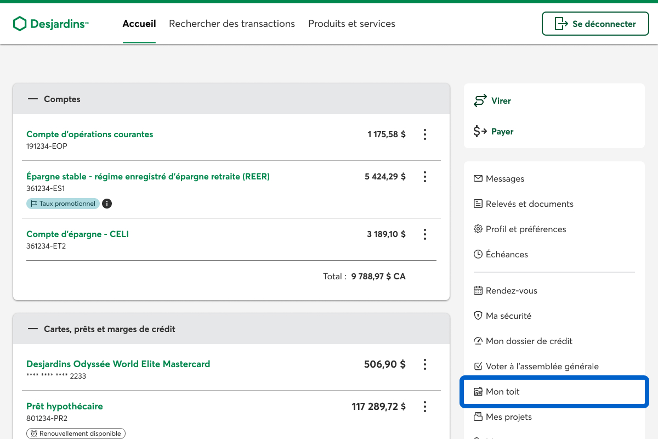The image size is (658, 439).
Task: Open options menu for Compte d'opérations courantes
Action: click(424, 134)
